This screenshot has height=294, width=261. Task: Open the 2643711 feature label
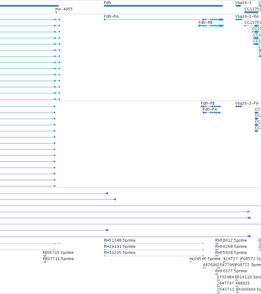tap(226, 289)
